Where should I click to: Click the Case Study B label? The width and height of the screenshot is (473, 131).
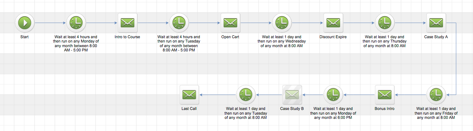[292, 109]
